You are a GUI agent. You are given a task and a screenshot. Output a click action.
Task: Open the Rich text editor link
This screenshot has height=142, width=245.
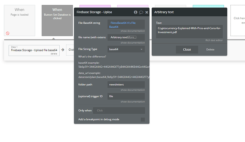[214, 40]
